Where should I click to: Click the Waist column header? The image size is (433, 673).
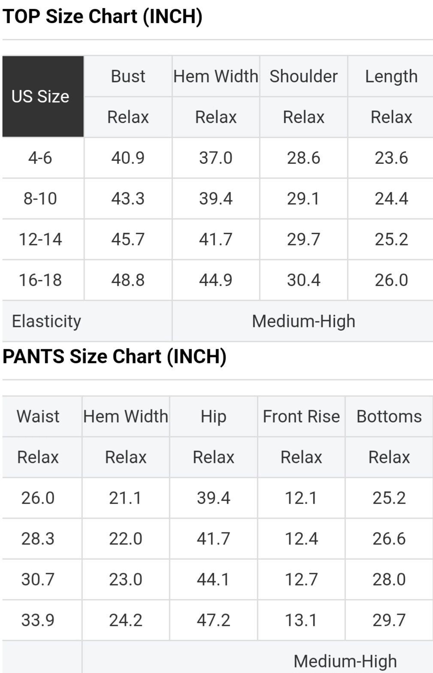click(38, 416)
